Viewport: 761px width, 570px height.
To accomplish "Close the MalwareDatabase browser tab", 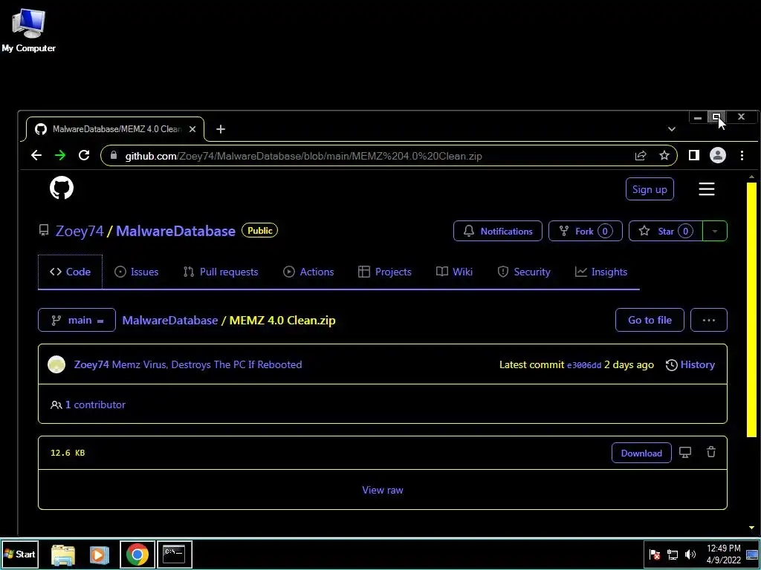I will coord(192,129).
